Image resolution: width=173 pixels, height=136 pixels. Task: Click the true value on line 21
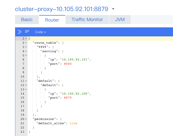[x=73, y=123]
